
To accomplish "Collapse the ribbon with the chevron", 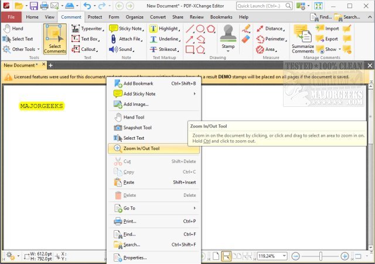I will pyautogui.click(x=370, y=17).
